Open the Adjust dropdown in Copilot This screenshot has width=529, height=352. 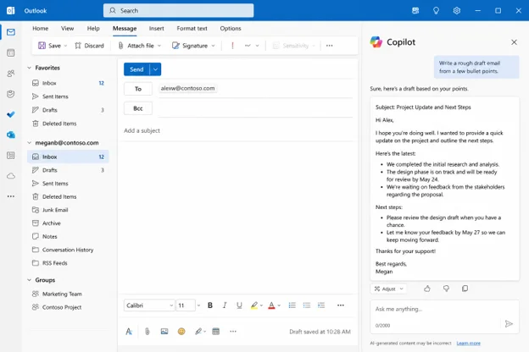point(388,289)
